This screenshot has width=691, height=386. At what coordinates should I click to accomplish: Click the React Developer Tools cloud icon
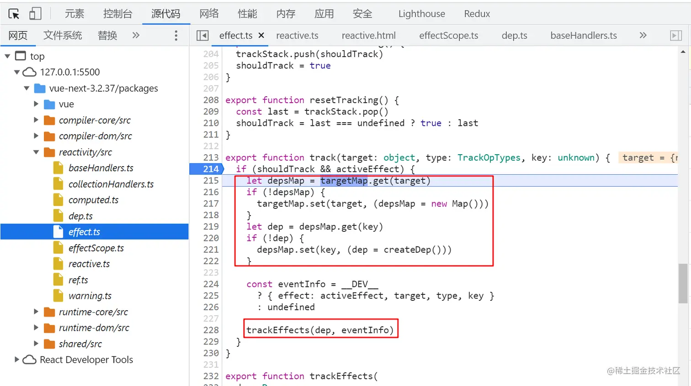click(x=29, y=360)
